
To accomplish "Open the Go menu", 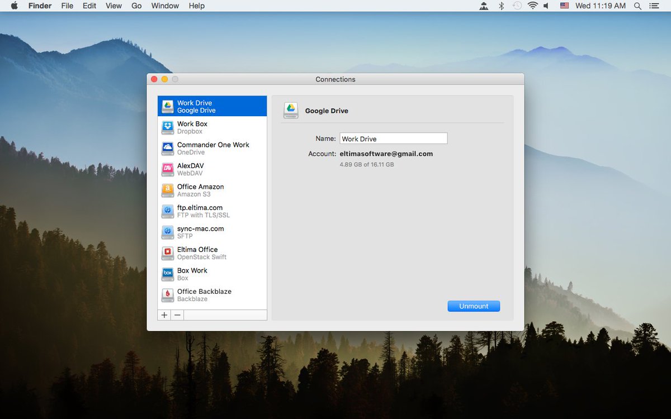I will (136, 6).
